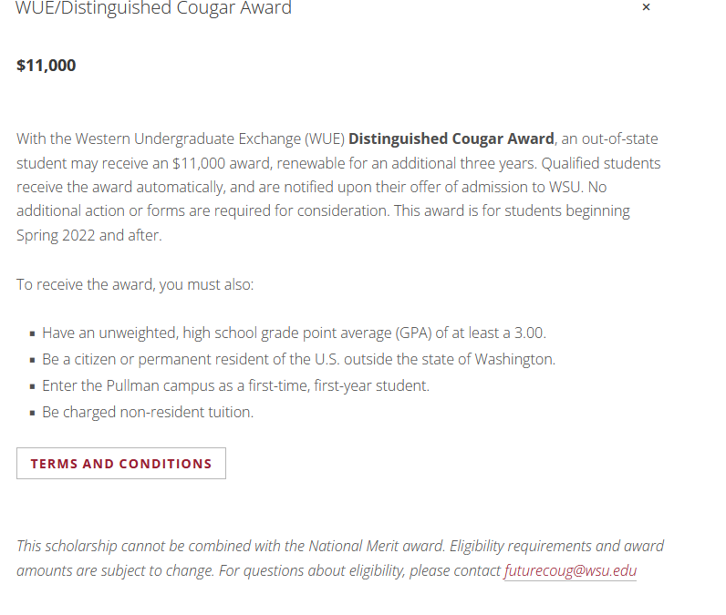Image resolution: width=726 pixels, height=615 pixels.
Task: Click the bullet marker beside the GPA requirement
Action: coord(33,333)
